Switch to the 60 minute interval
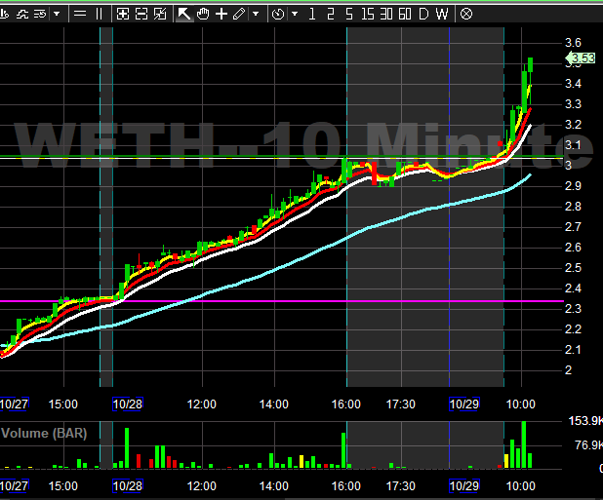 click(405, 15)
